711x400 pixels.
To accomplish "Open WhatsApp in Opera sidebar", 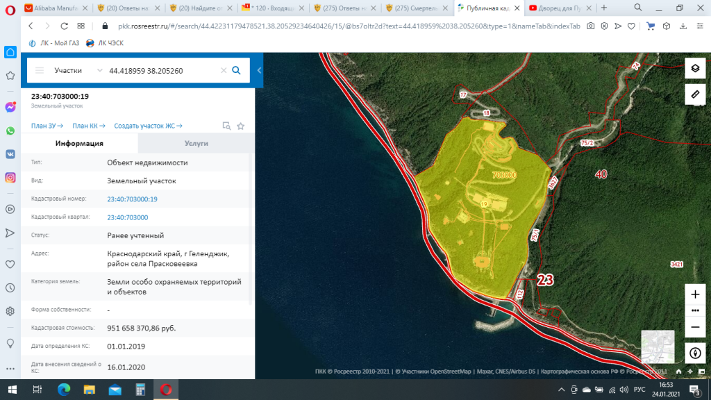I will click(10, 131).
